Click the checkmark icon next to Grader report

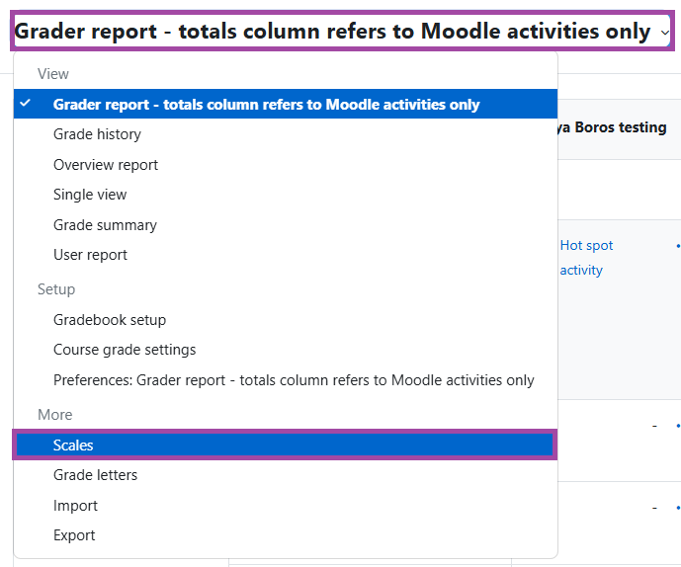tap(25, 104)
